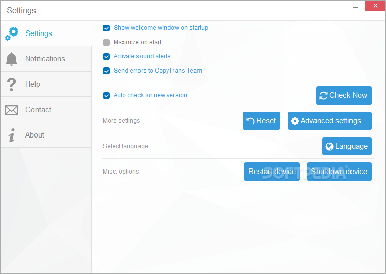Click the About info icon
386x274 pixels.
click(11, 135)
